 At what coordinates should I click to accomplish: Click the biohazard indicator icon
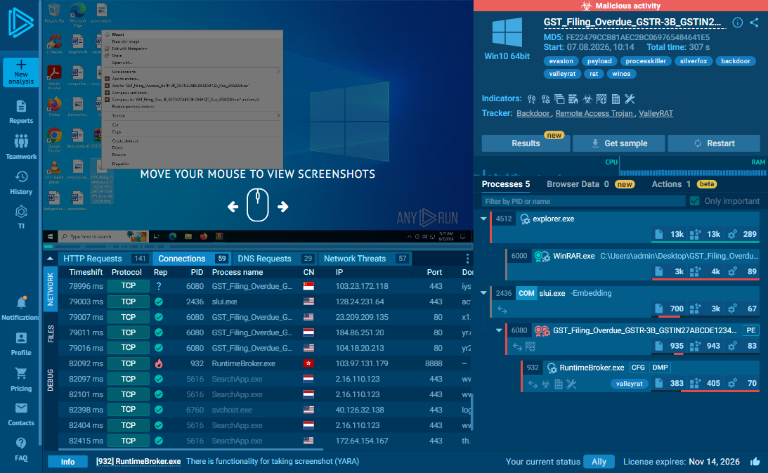[x=587, y=99]
